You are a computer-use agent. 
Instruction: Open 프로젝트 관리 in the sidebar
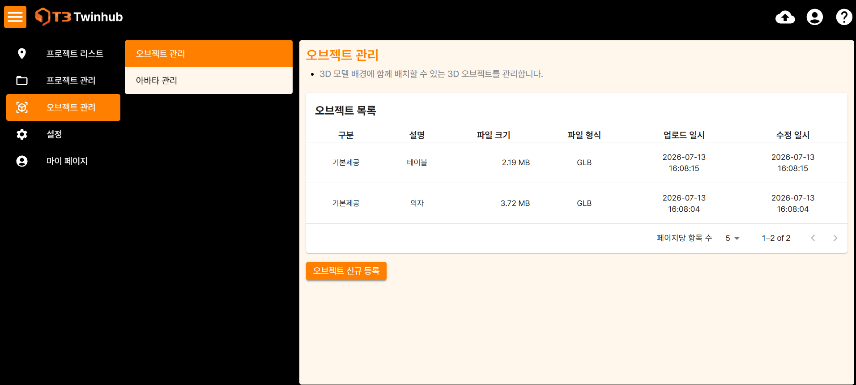(63, 81)
